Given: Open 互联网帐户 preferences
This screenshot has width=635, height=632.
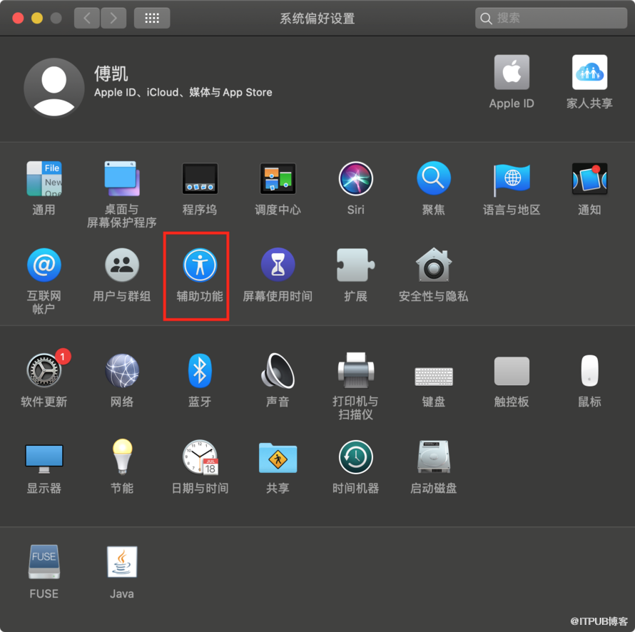Looking at the screenshot, I should [x=44, y=265].
